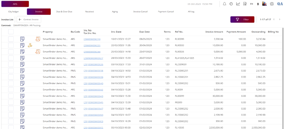Open the color theme palette icon
The image size is (285, 129).
264,4
